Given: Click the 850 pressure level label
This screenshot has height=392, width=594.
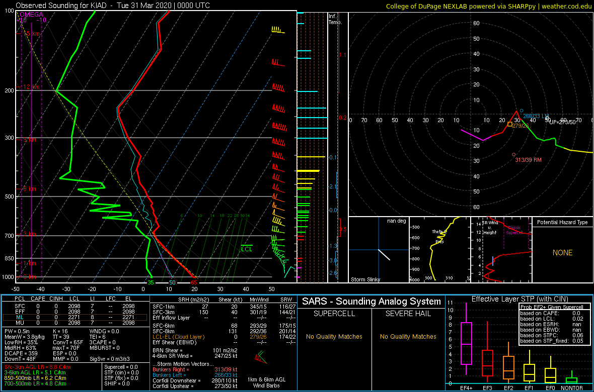Looking at the screenshot, I should pyautogui.click(x=9, y=258).
